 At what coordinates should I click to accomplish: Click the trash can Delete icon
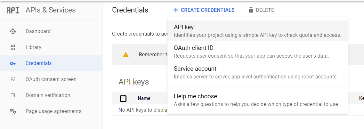click(x=251, y=10)
